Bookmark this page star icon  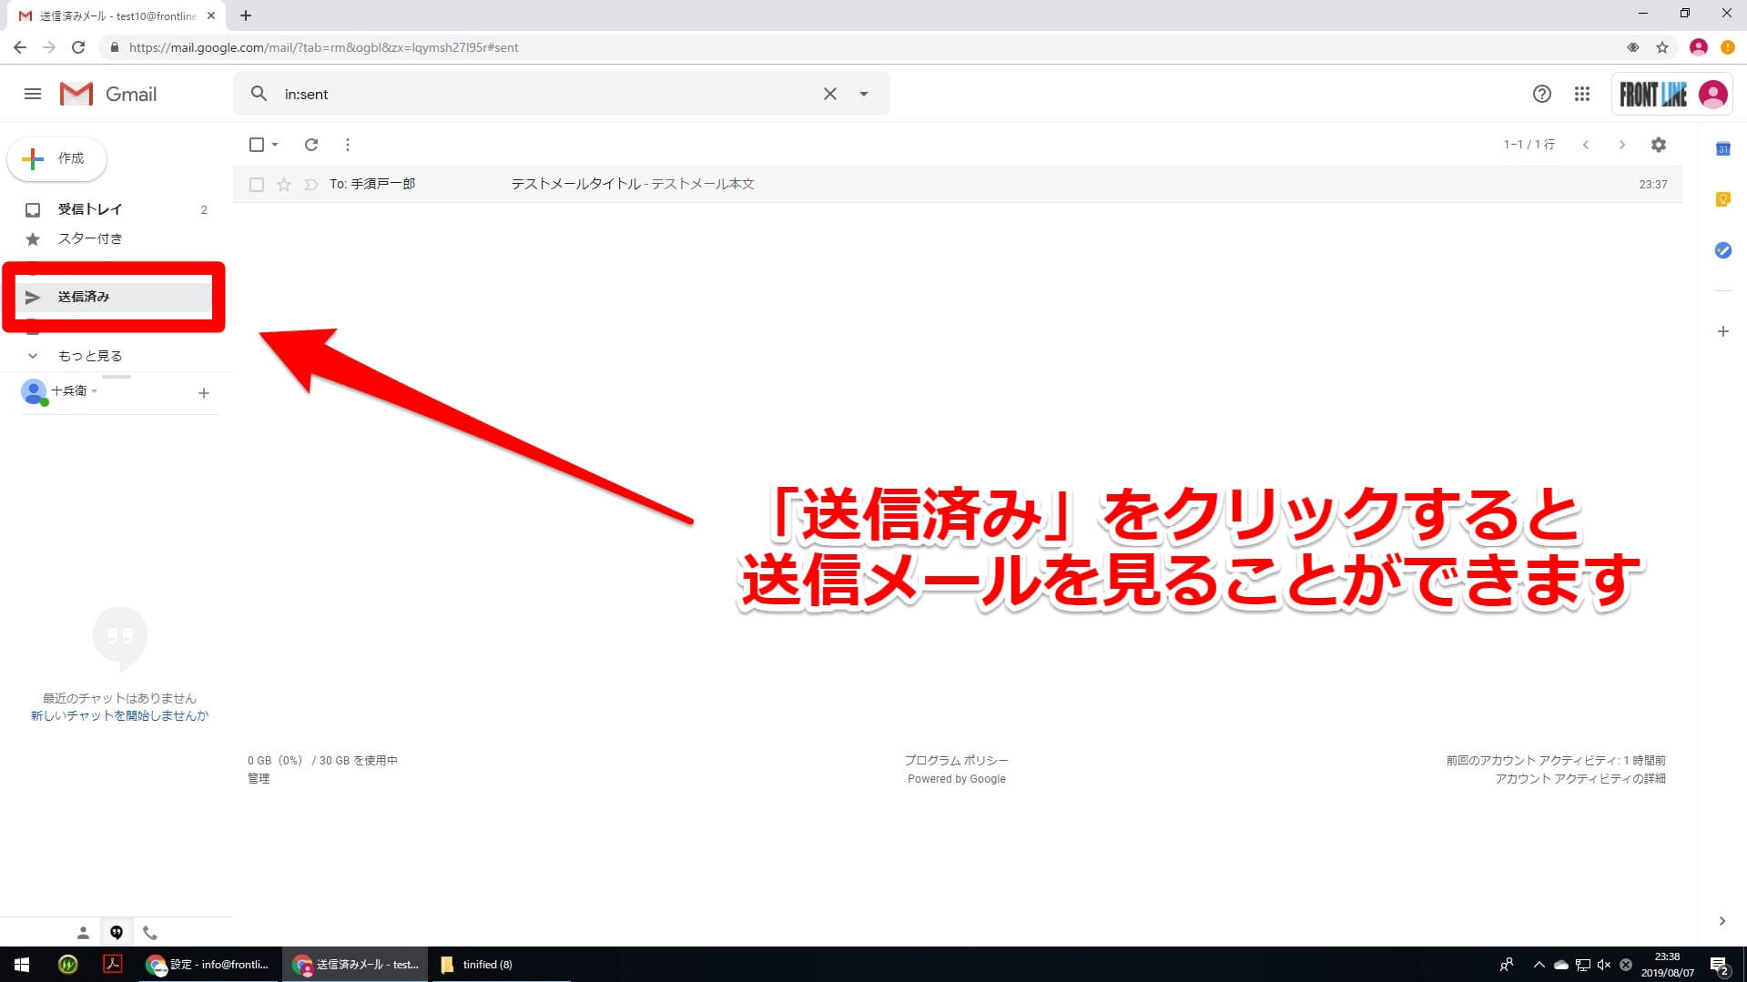1662,47
